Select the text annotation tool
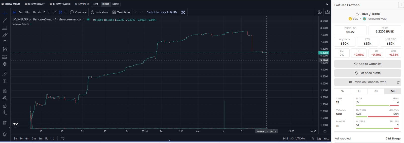Screen dimensions: 404x143 coord(5,42)
